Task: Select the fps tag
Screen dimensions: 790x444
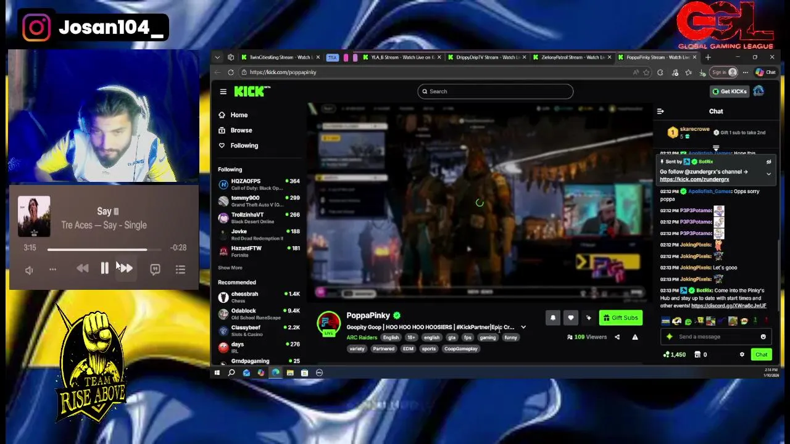Action: click(x=468, y=337)
